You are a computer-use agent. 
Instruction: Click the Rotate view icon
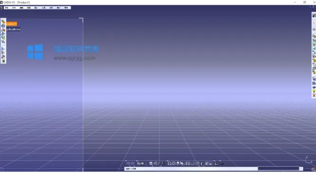[x=182, y=164]
